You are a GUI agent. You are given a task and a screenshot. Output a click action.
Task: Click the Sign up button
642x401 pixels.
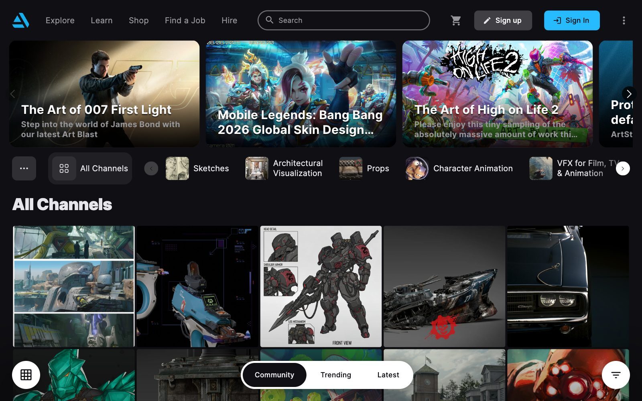pos(503,20)
